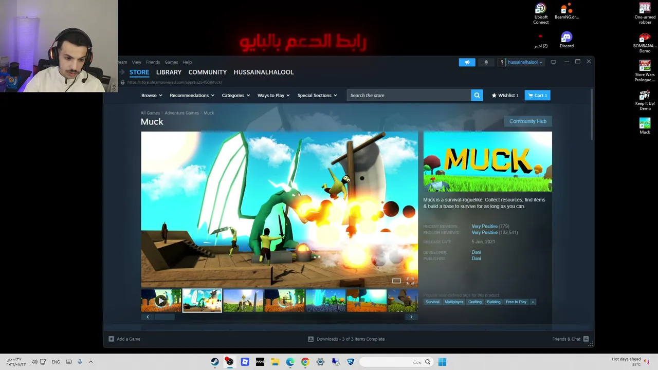The width and height of the screenshot is (658, 370).
Task: Open BeamNG.drive desktop shortcut
Action: pos(566,11)
